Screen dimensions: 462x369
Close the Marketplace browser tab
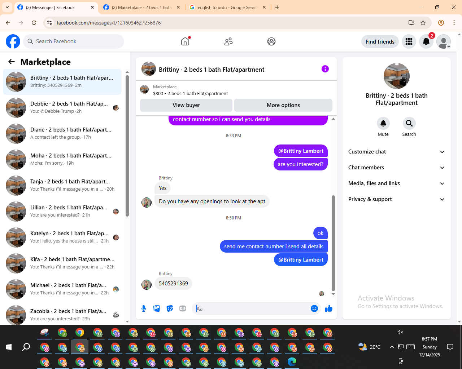point(178,7)
